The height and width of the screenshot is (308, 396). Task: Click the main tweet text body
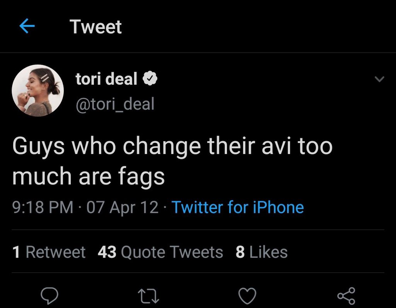(172, 161)
